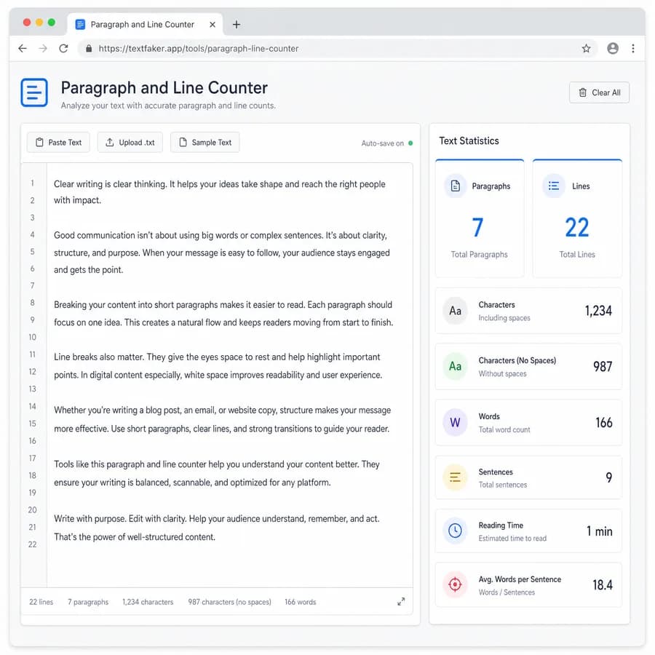
Task: Click the green macOS maximize window button
Action: (52, 22)
